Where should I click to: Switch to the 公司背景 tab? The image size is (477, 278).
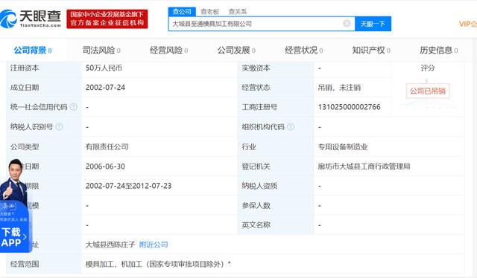[x=33, y=50]
